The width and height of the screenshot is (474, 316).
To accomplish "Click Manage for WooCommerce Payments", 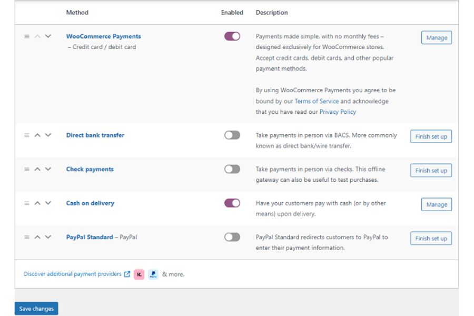I will click(436, 38).
